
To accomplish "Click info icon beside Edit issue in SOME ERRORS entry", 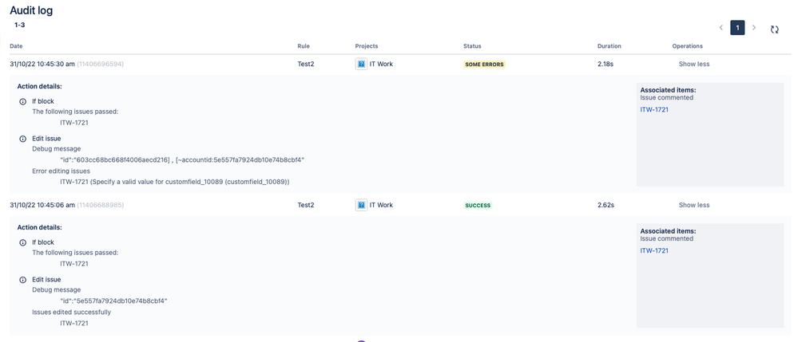I will coord(22,139).
